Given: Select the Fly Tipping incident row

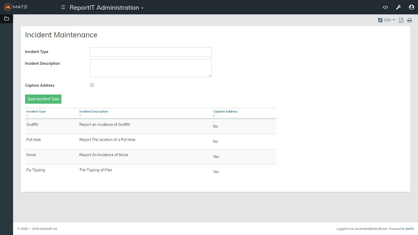Looking at the screenshot, I should click(x=36, y=170).
